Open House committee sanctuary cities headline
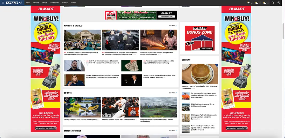Image resolution: width=285 pixels, height=138 pixels. [x=120, y=53]
